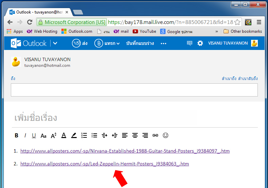Open Outlook settings gear
Viewport: 268px width, 188px height.
point(200,43)
